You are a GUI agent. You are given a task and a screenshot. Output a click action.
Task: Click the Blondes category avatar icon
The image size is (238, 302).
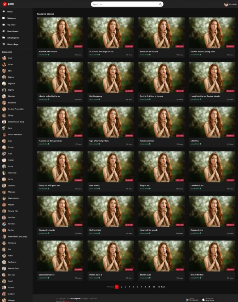click(4, 96)
